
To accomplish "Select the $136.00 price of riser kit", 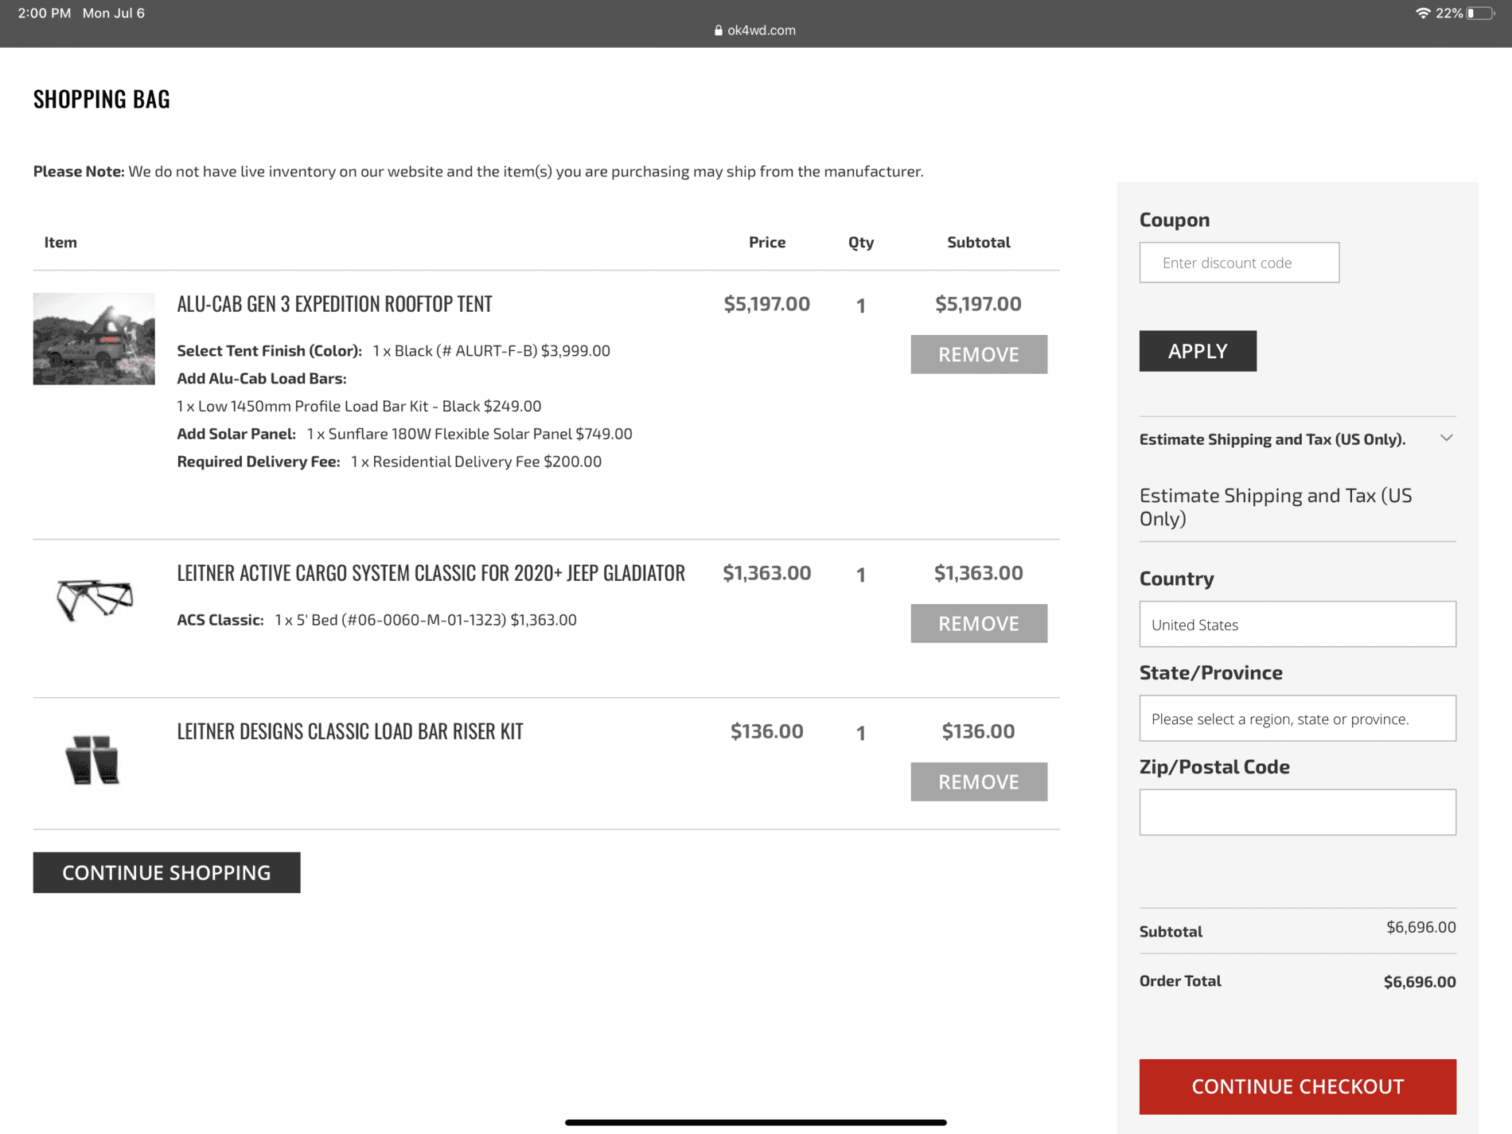I will 767,731.
